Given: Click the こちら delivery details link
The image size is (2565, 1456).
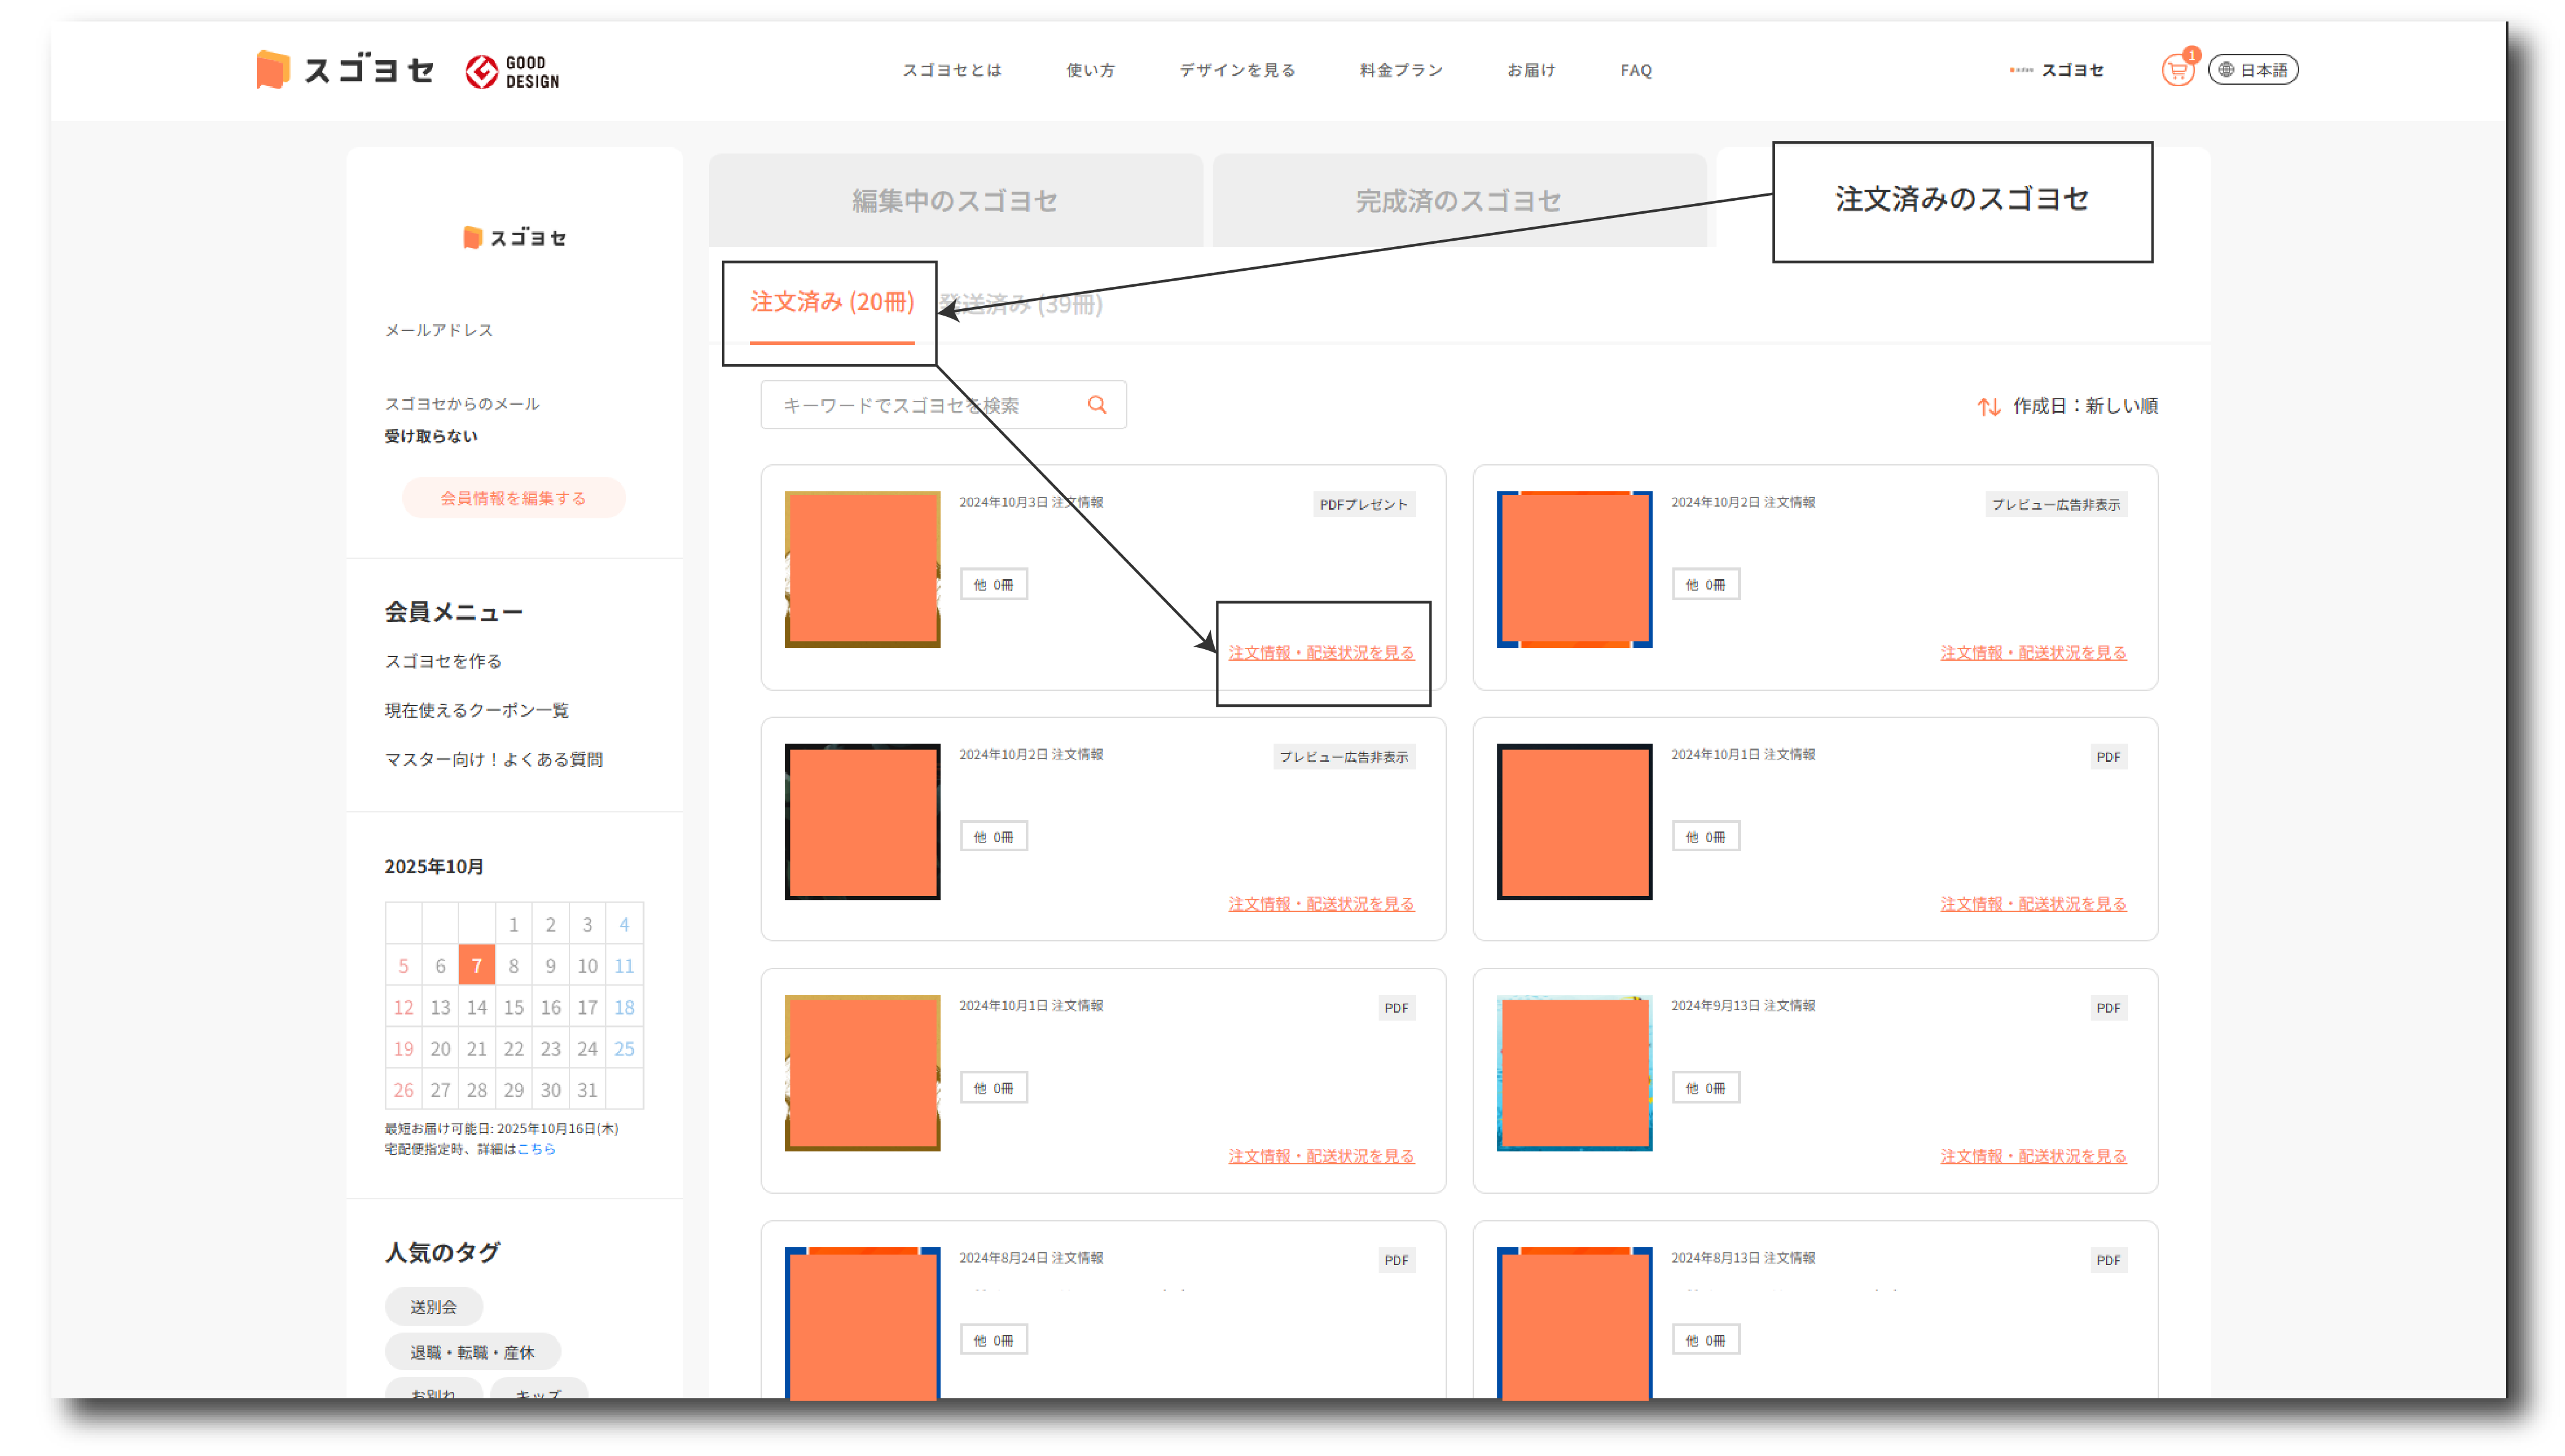Looking at the screenshot, I should point(536,1149).
